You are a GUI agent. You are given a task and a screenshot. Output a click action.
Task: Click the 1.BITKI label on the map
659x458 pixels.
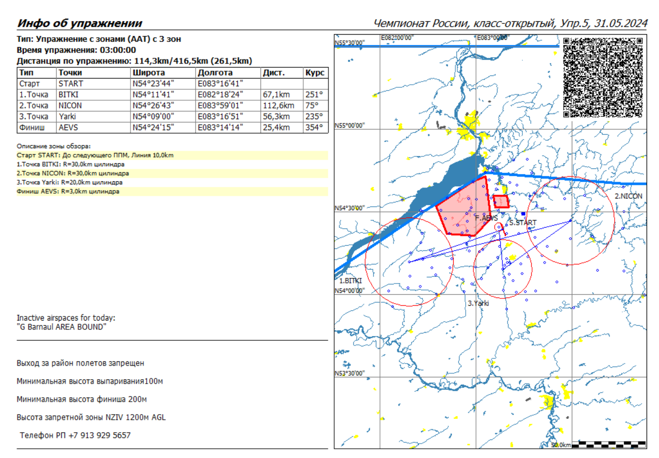click(x=350, y=281)
